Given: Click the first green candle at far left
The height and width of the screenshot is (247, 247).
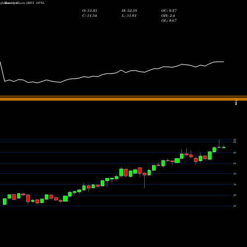Looking at the screenshot, I should click(x=4, y=202).
